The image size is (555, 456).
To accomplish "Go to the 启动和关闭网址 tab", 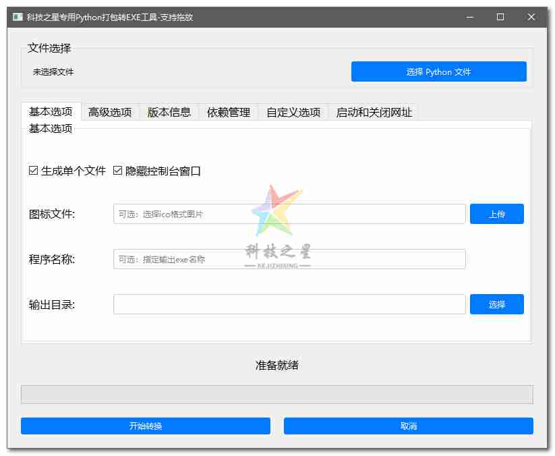I will tap(374, 112).
